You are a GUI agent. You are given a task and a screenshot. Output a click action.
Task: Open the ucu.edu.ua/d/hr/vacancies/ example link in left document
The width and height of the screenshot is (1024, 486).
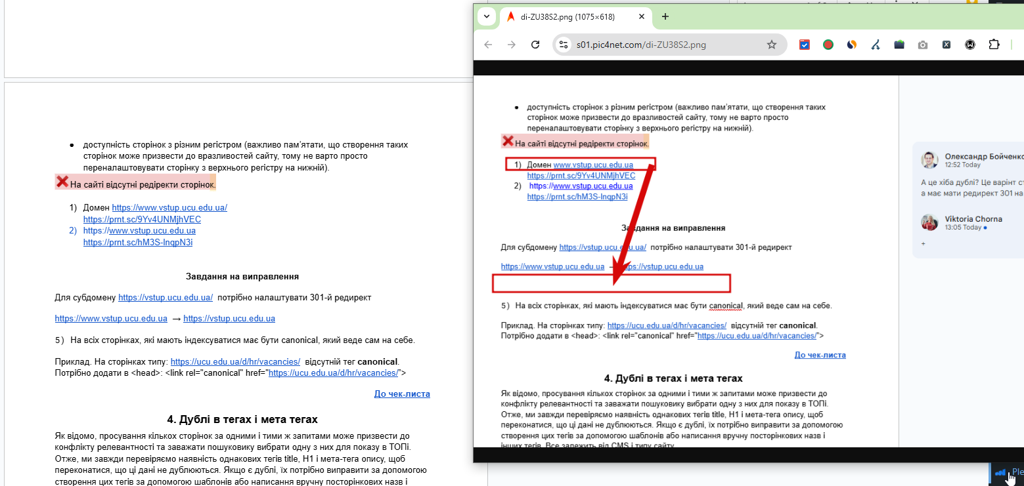tap(235, 361)
